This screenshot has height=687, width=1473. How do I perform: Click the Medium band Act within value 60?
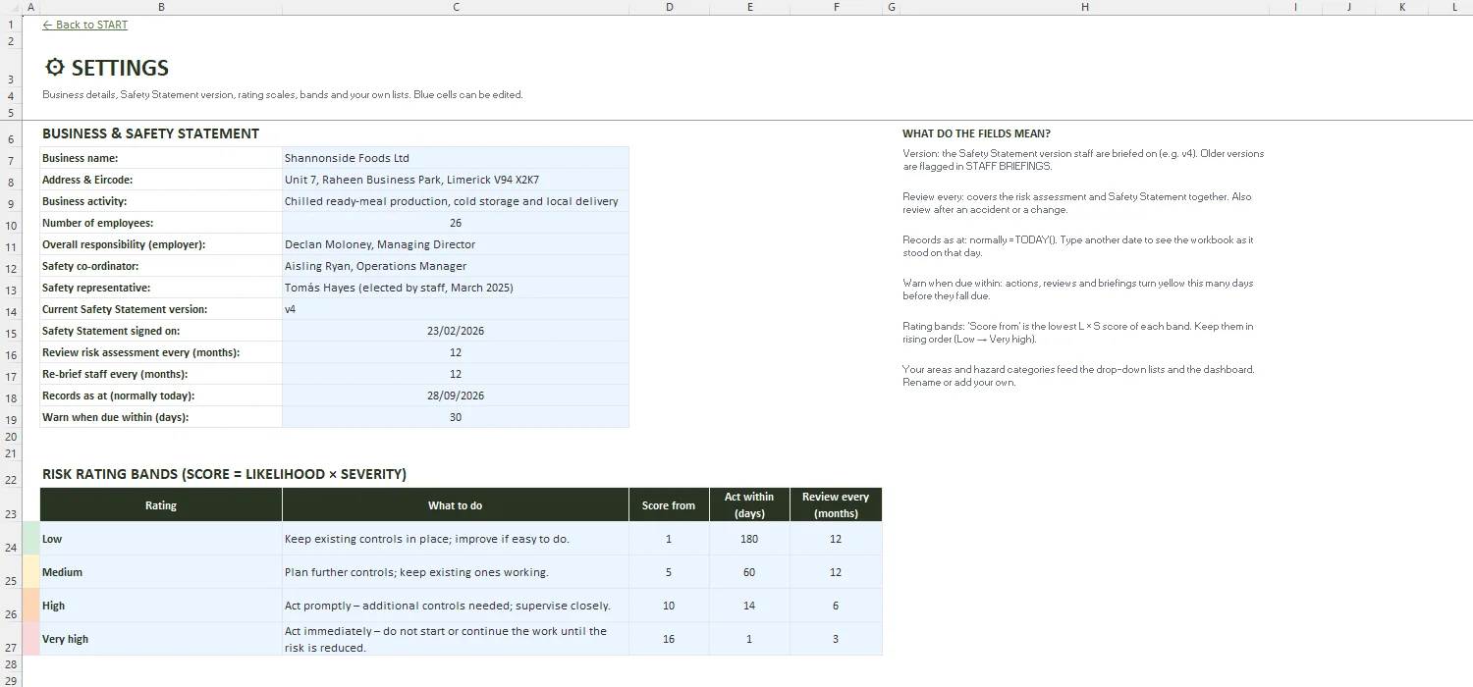(749, 572)
